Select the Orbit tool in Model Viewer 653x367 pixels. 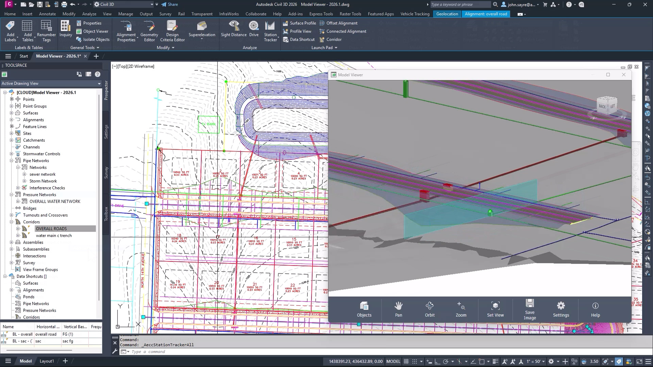430,309
